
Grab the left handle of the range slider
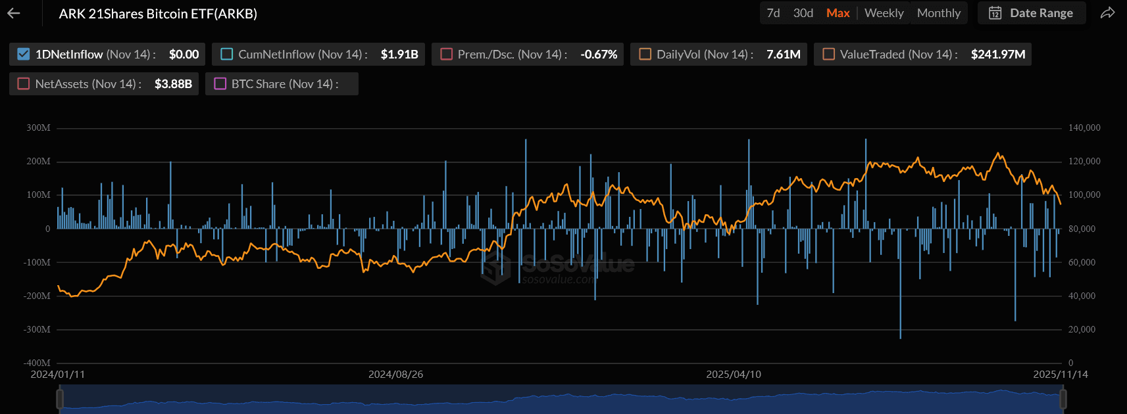tap(60, 398)
